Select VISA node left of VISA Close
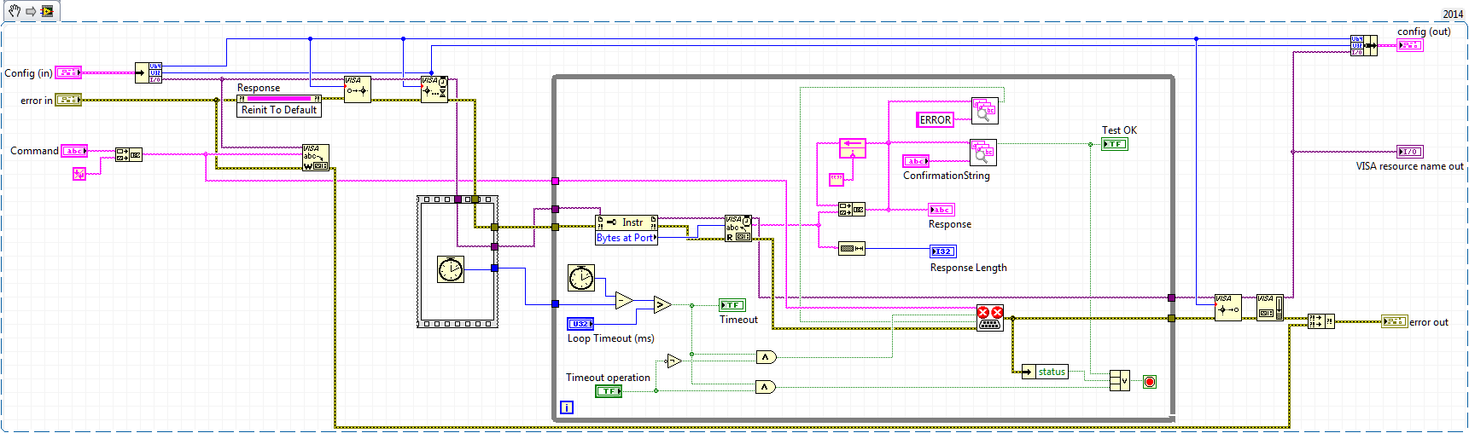Viewport: 1469px width, 433px height. 1228,308
